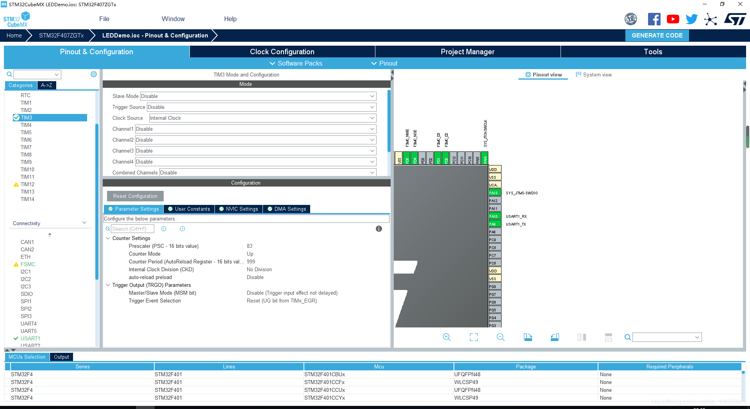Click the Counter Period value 999
This screenshot has width=750, height=409.
point(251,261)
